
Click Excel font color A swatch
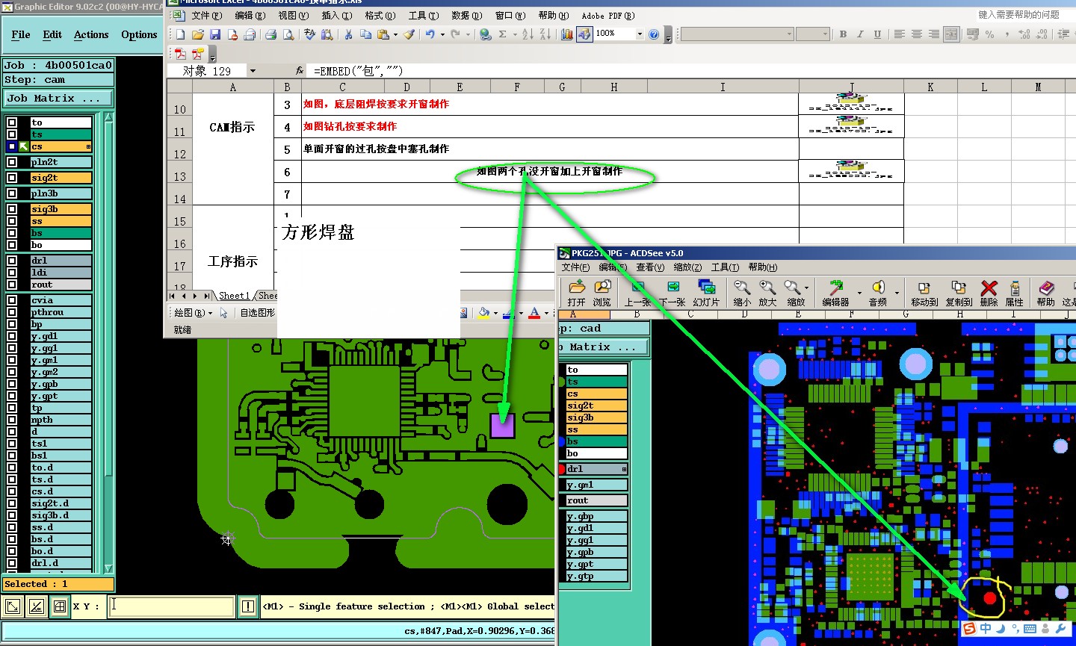[x=534, y=313]
